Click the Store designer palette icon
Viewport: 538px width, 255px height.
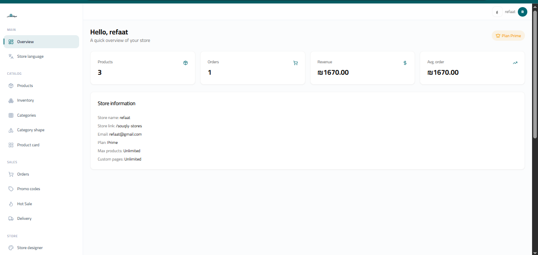tap(11, 248)
